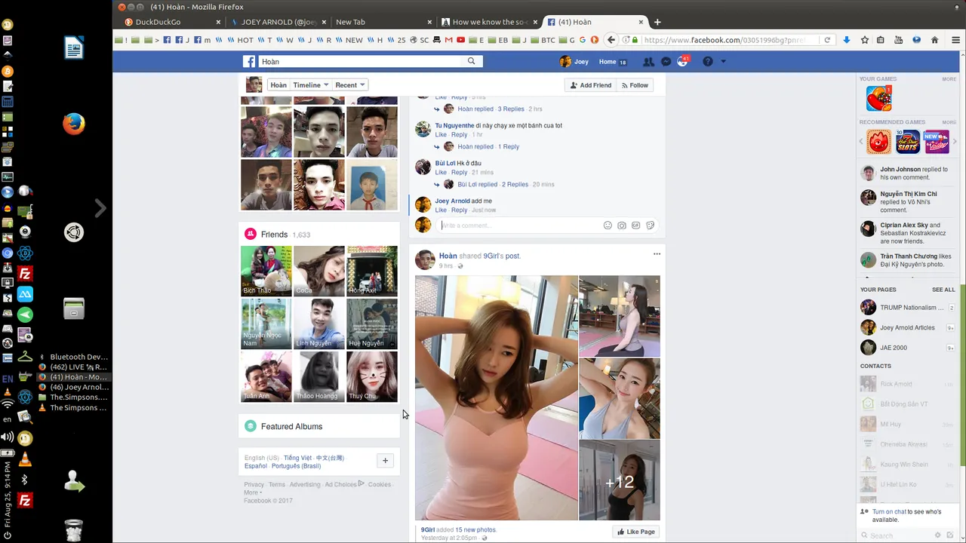Switch to the DuckDuckGo tab
The width and height of the screenshot is (966, 543).
171,22
